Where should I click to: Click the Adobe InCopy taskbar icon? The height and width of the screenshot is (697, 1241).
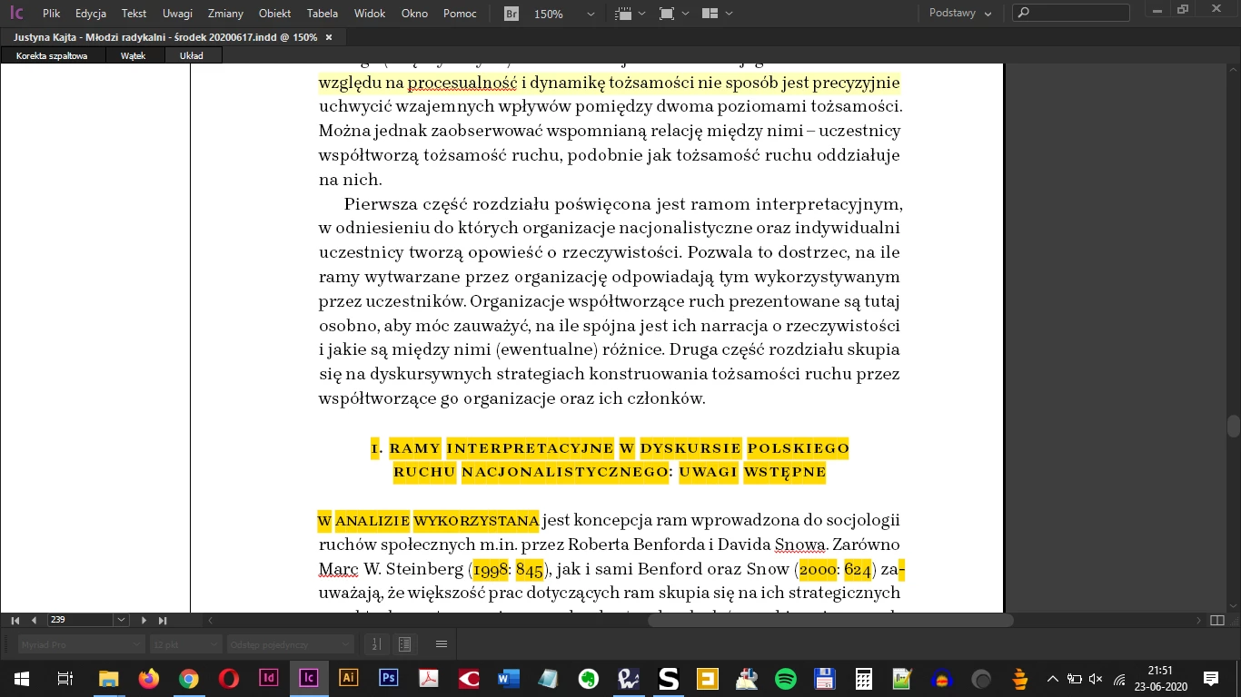[308, 678]
